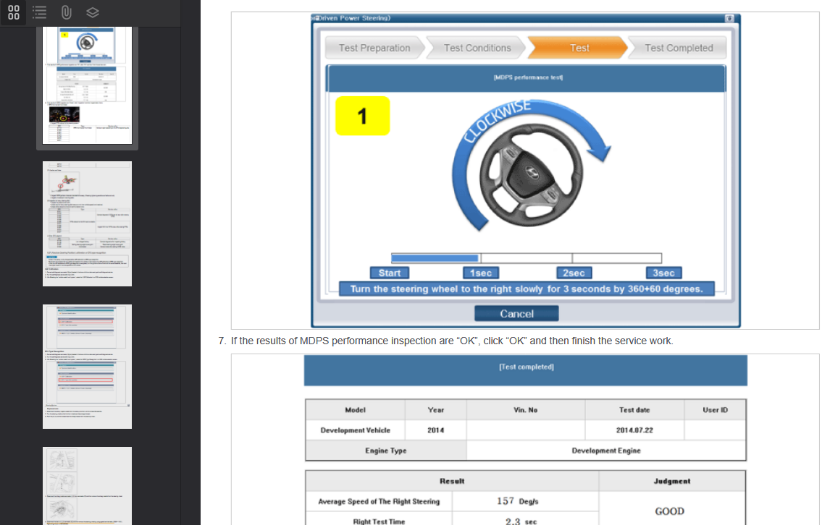This screenshot has height=525, width=830.
Task: Click the '2014.07.22' test date cell
Action: coord(634,430)
